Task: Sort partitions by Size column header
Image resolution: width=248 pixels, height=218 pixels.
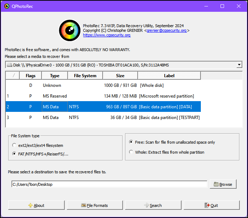Action: coord(120,76)
